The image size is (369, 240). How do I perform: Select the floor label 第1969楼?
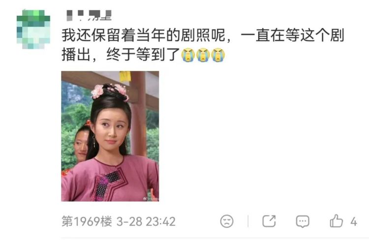[x=87, y=221]
